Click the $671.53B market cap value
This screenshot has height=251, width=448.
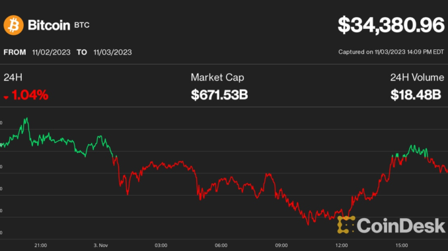pyautogui.click(x=219, y=95)
